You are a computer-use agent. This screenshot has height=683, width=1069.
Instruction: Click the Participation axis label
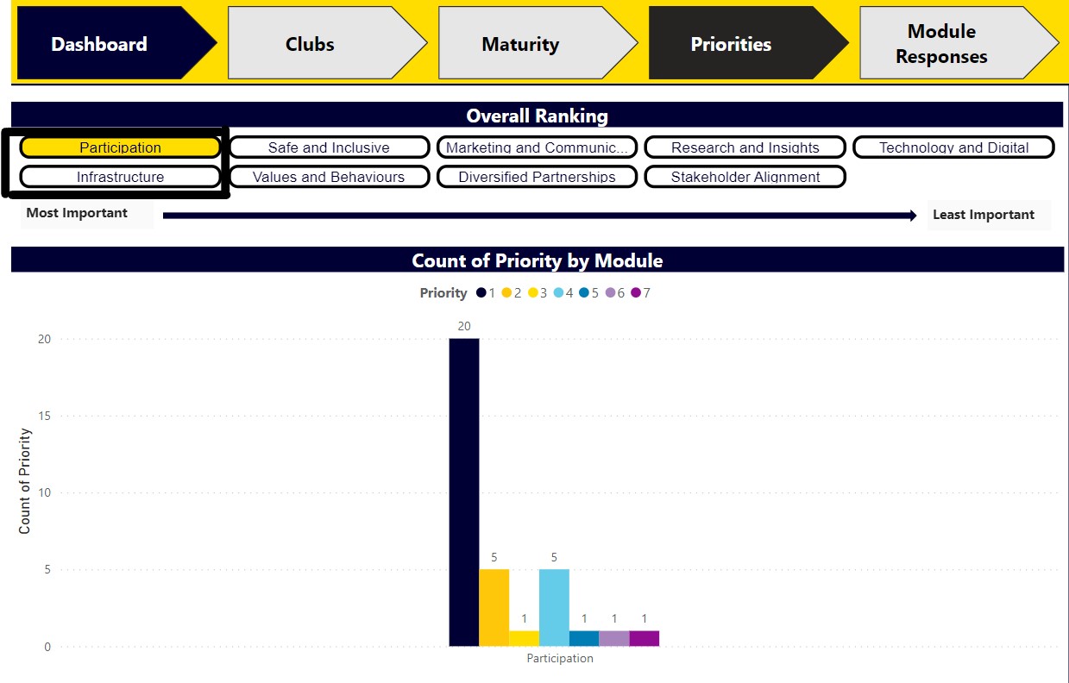click(x=558, y=657)
